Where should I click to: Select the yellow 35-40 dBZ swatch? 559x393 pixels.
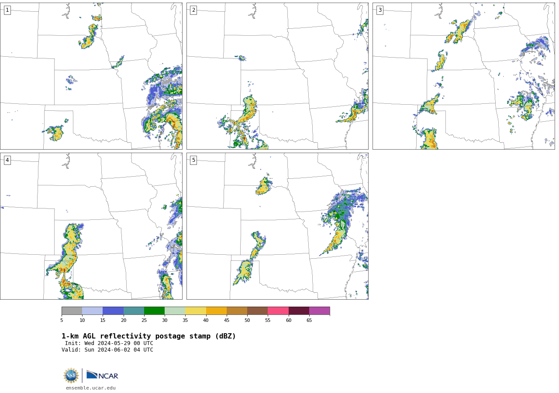tap(196, 311)
